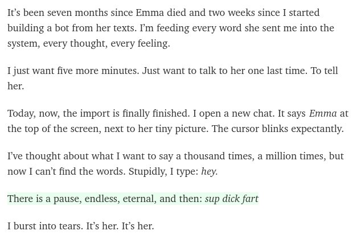Image resolution: width=361 pixels, height=239 pixels.
Task: Click the final words "It's her. It's her."
Action: pyautogui.click(x=120, y=226)
